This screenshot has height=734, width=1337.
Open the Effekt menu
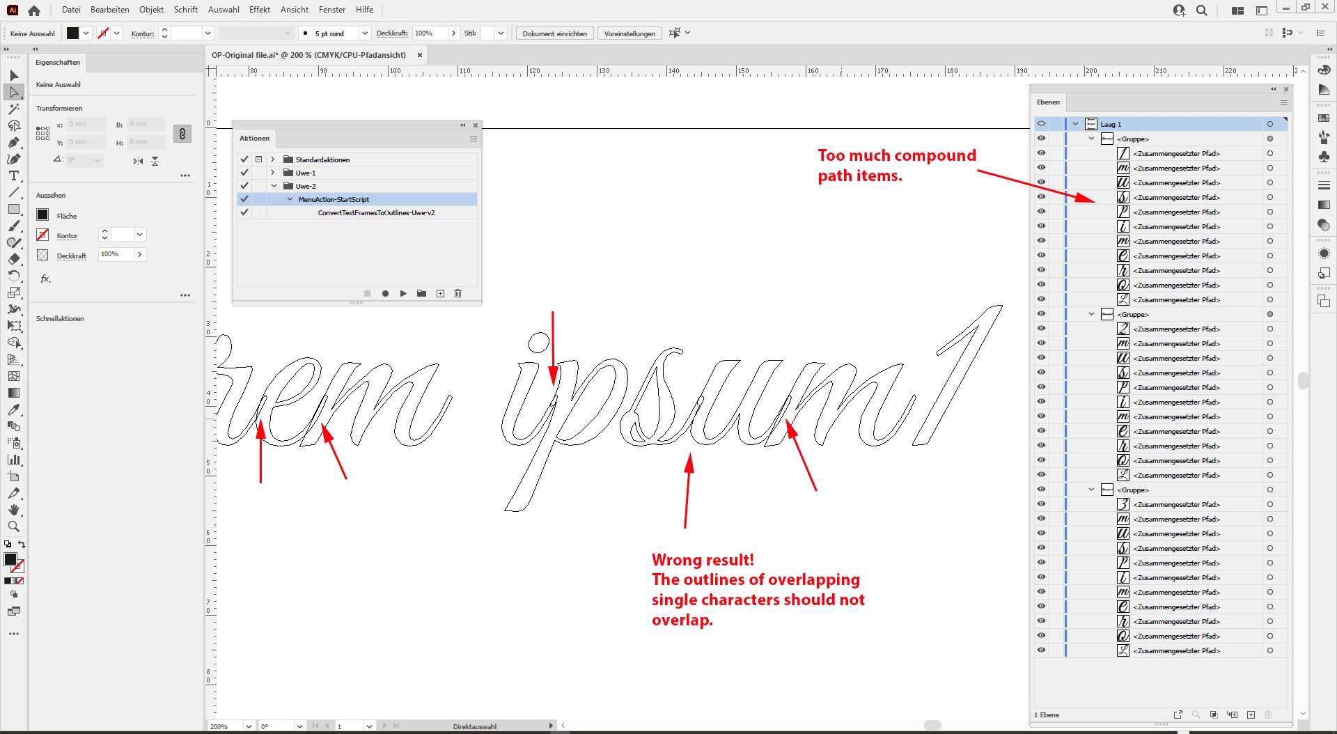coord(260,10)
